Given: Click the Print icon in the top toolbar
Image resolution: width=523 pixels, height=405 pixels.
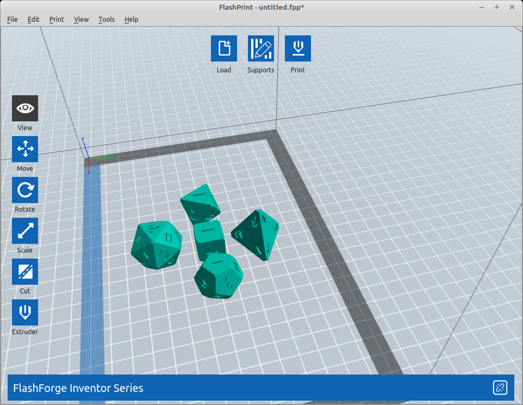Looking at the screenshot, I should click(298, 48).
